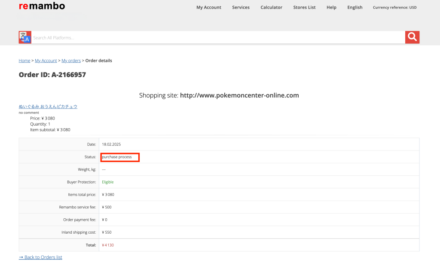The height and width of the screenshot is (265, 440).
Task: Follow the My Account breadcrumb link
Action: 46,60
